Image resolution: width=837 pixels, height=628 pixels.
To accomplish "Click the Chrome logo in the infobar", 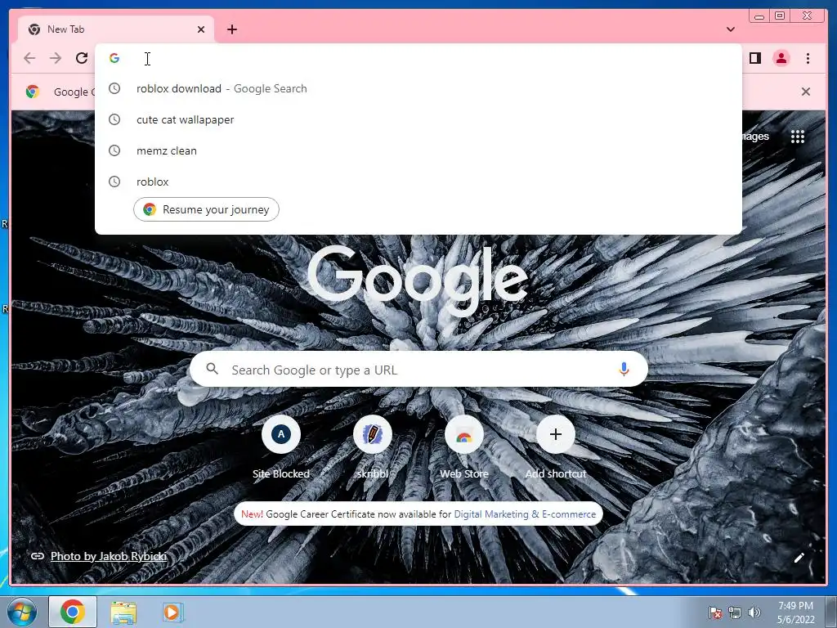I will (x=33, y=92).
